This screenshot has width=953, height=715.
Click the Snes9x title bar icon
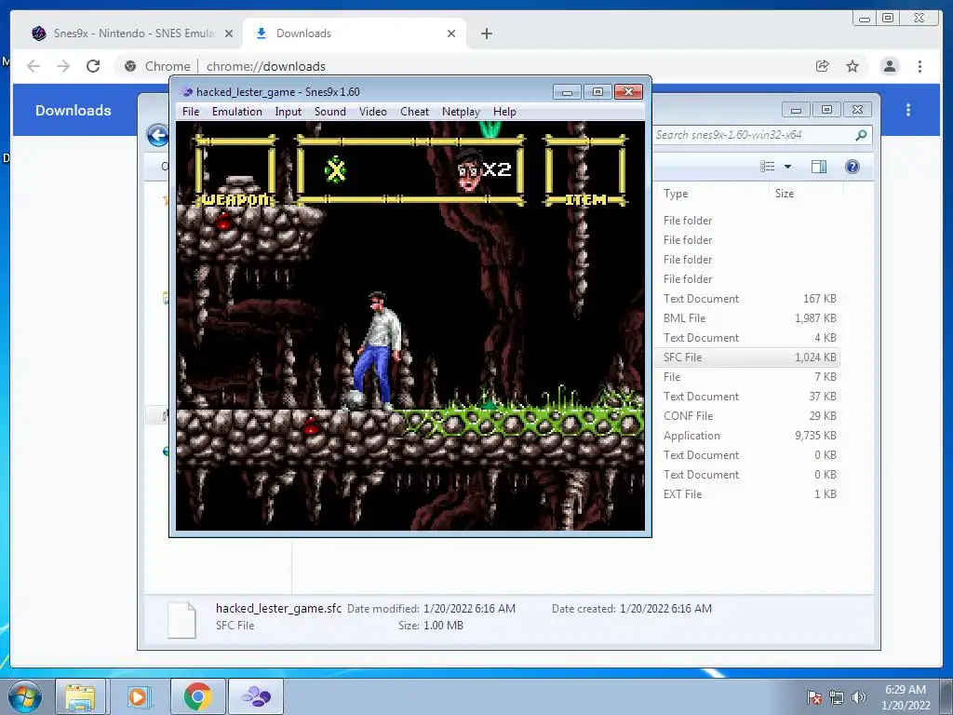coord(186,92)
